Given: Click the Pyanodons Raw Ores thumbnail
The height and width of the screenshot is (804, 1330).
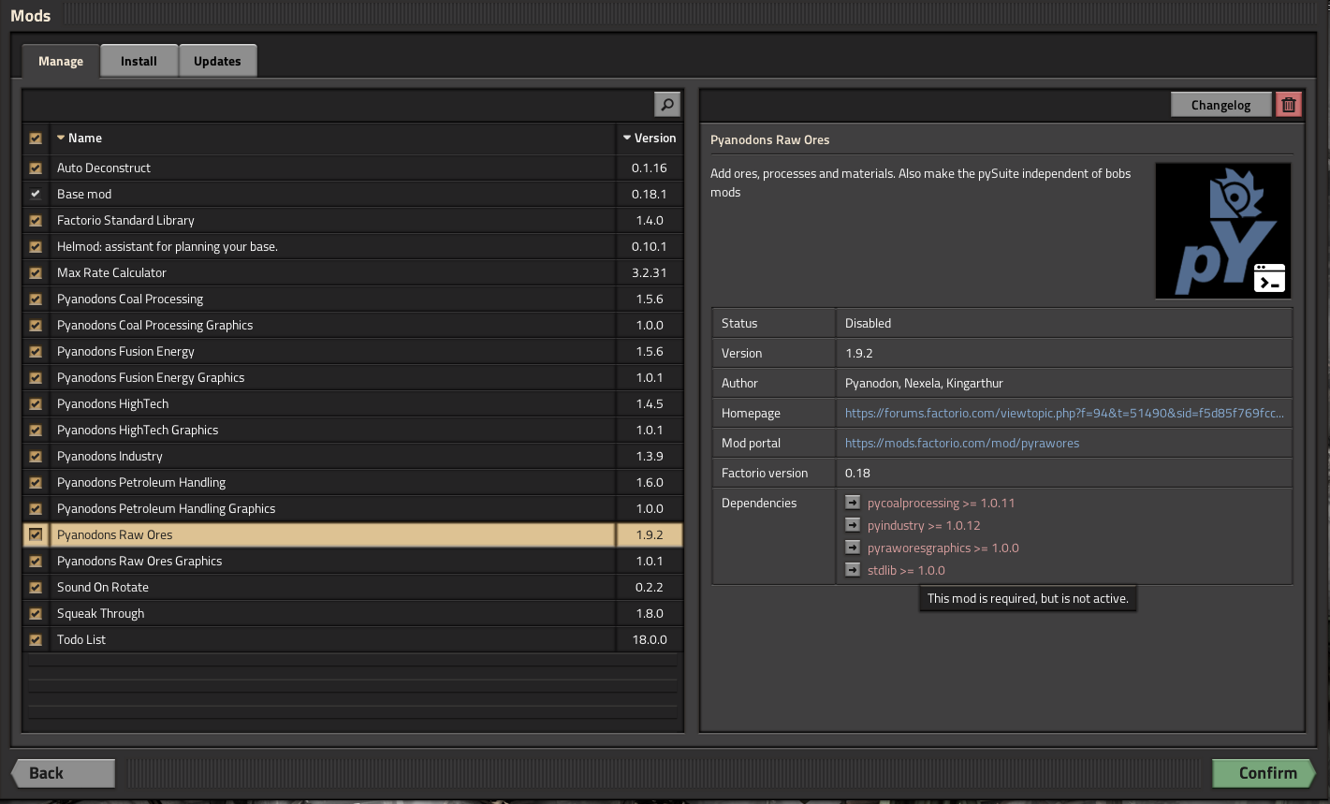Looking at the screenshot, I should pos(1223,231).
